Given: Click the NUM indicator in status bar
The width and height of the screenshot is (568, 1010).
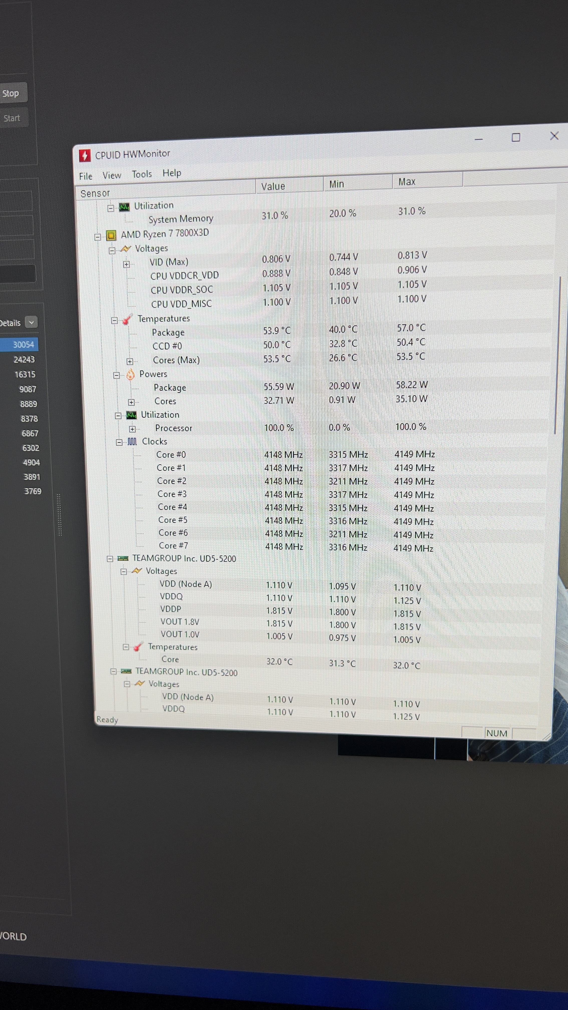Looking at the screenshot, I should (x=497, y=733).
